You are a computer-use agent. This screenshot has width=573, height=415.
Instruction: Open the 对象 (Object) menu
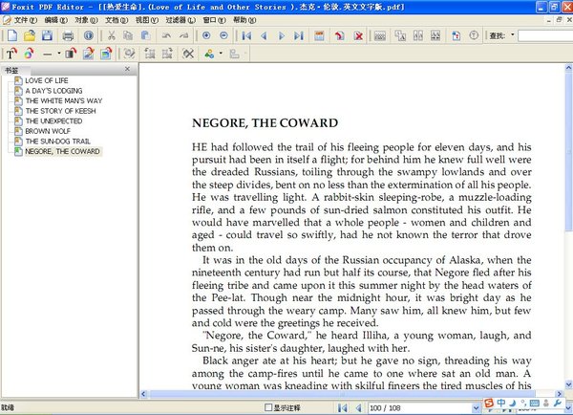click(86, 20)
